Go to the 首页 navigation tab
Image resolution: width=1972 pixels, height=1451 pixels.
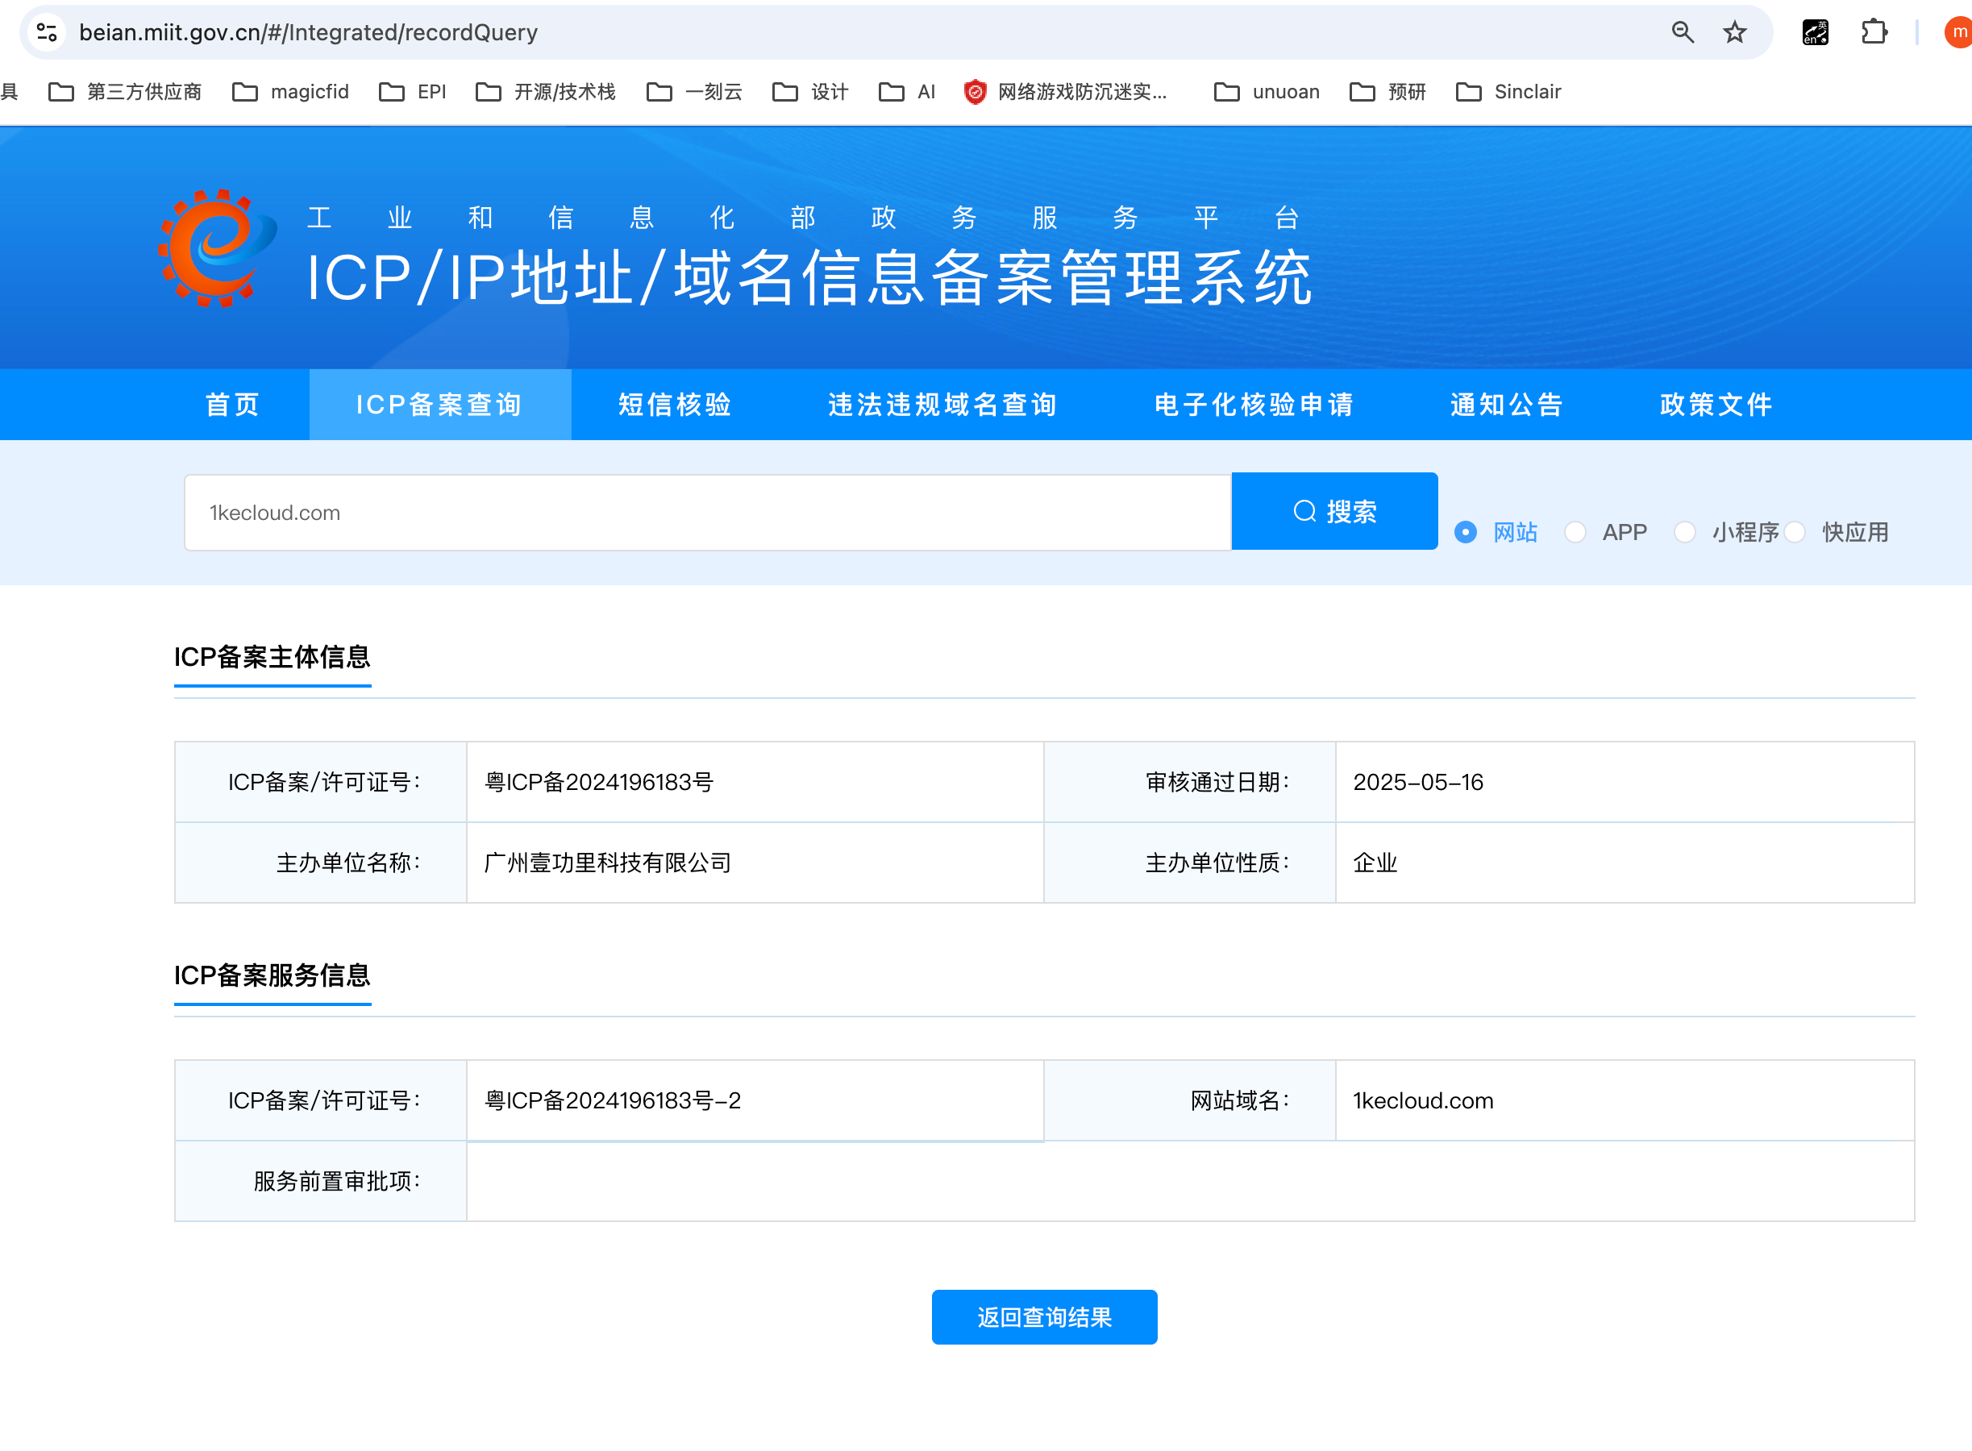click(233, 405)
